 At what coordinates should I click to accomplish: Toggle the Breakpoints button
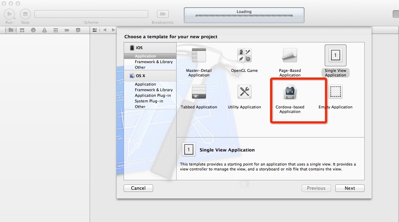point(163,14)
